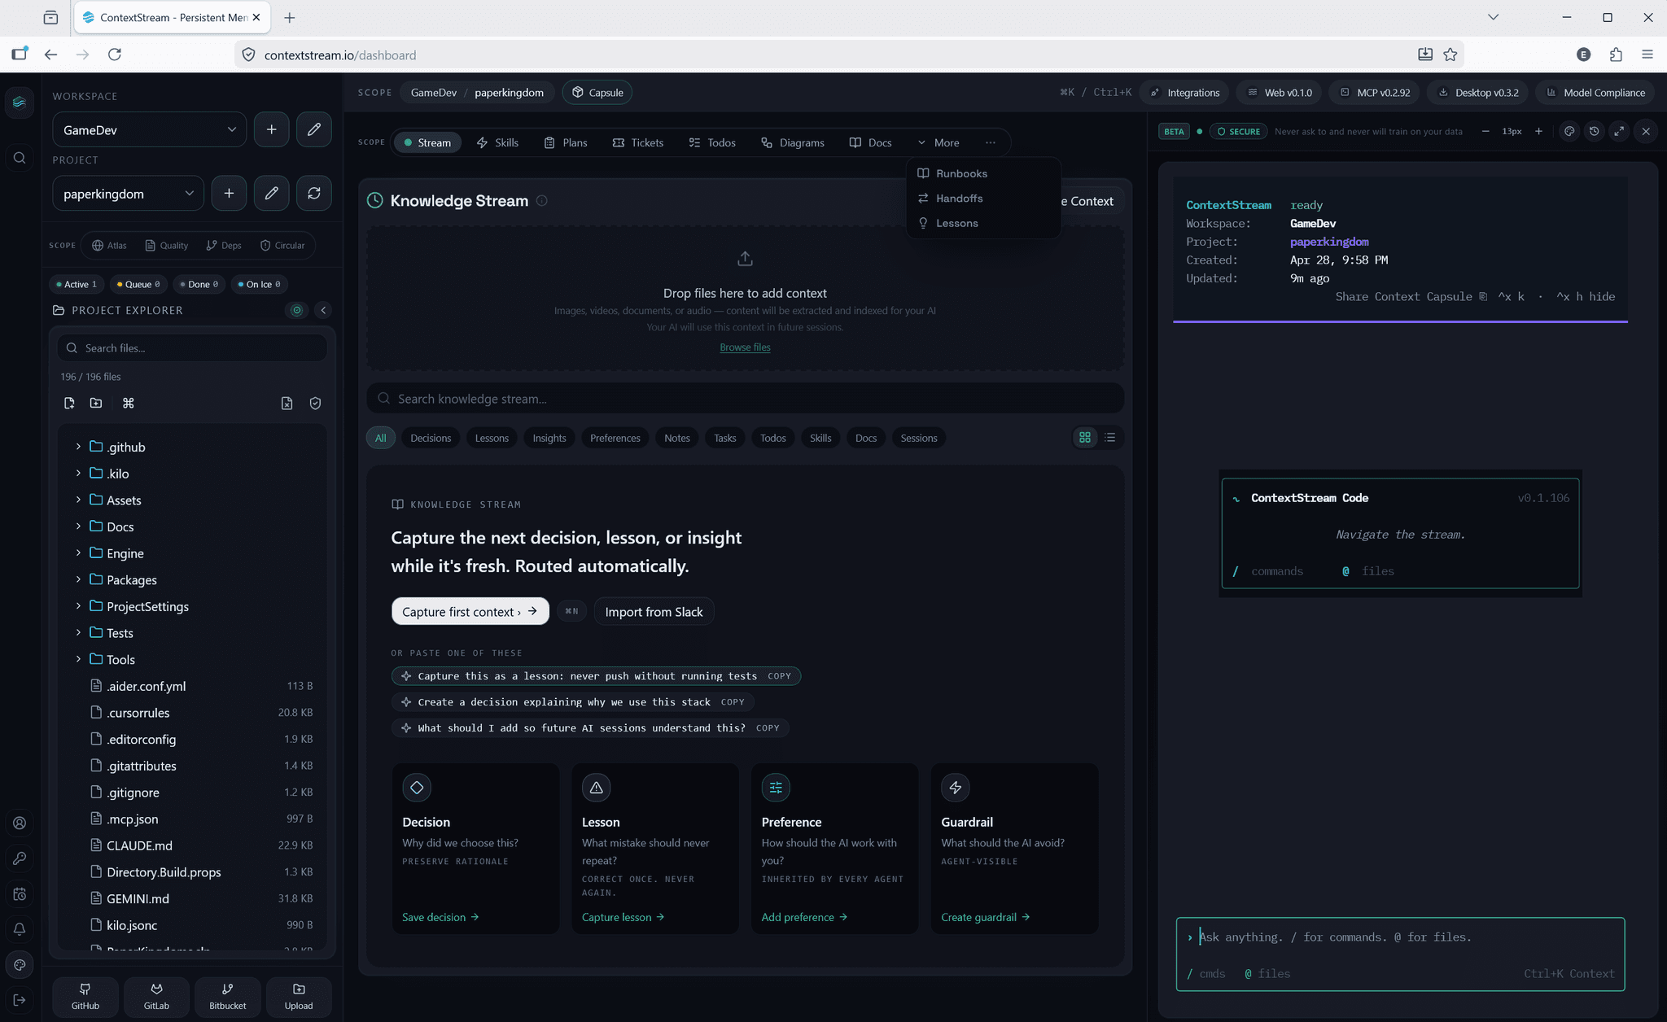The width and height of the screenshot is (1667, 1022).
Task: Open the Atlas scope view
Action: pos(109,245)
